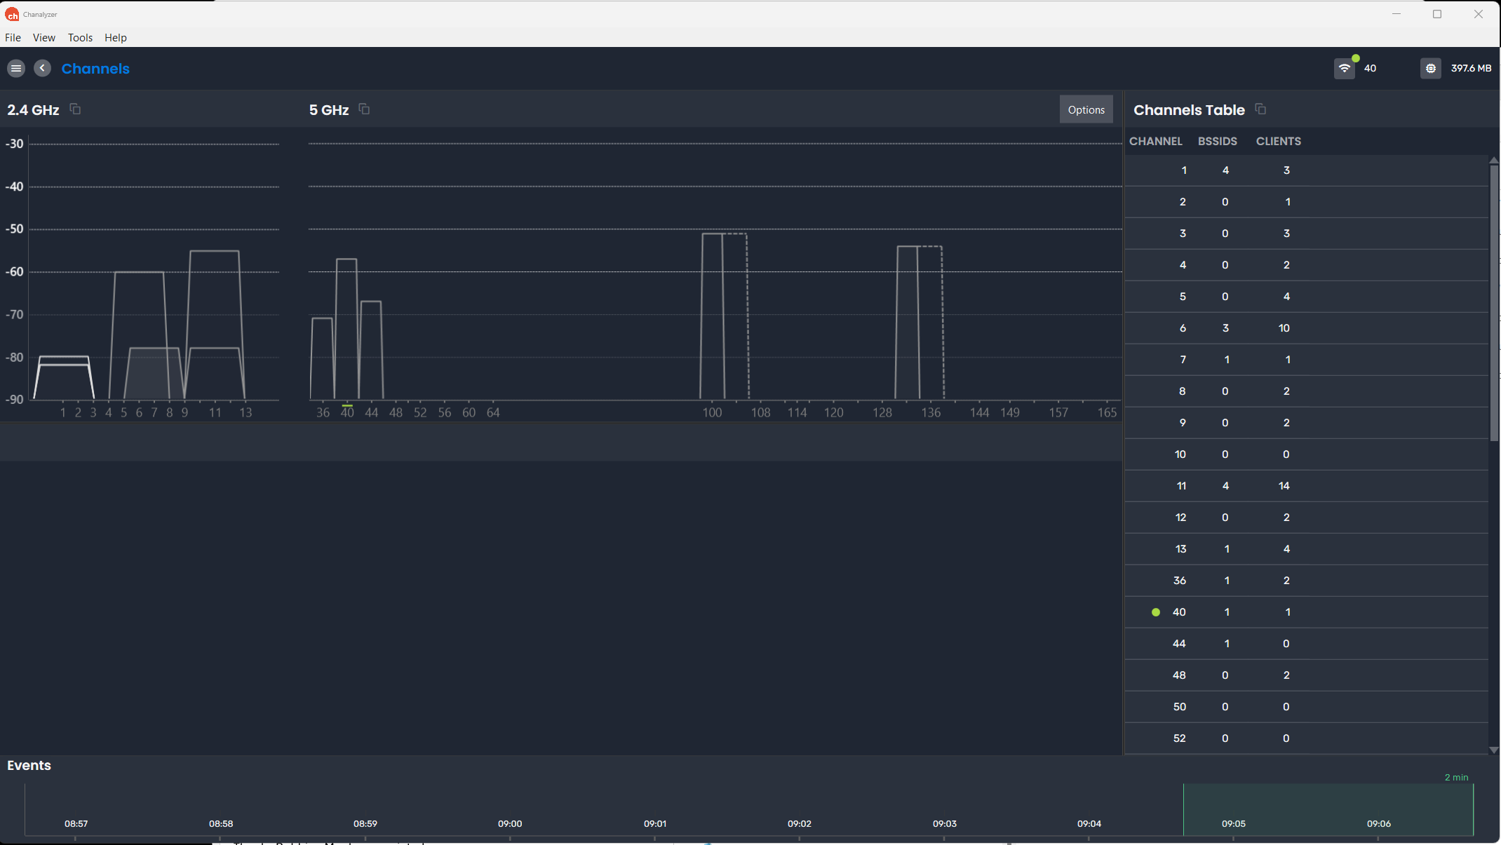The image size is (1501, 845).
Task: Copy the 5 GHz chart
Action: 364,109
